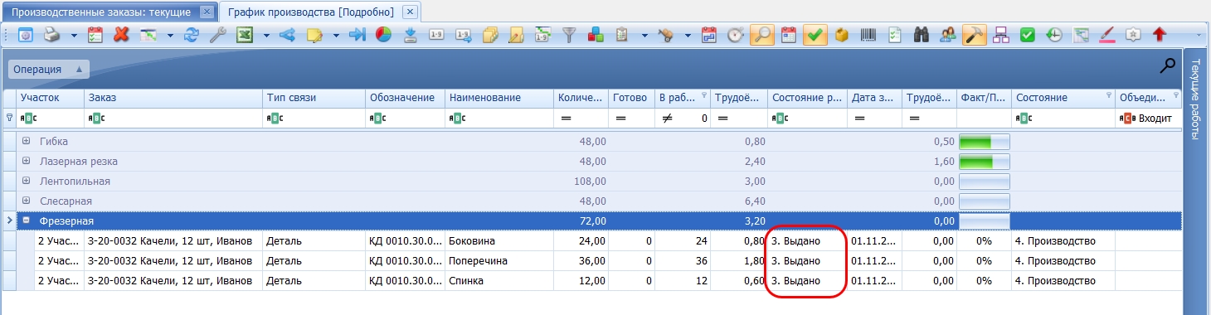This screenshot has width=1211, height=315.
Task: Click the blue arrow-to-bar icon
Action: [357, 35]
